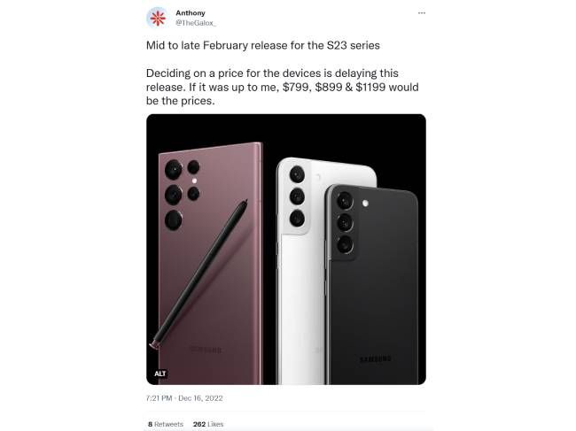576x431 pixels.
Task: Click the Dec 16, 2022 date
Action: pyautogui.click(x=200, y=398)
